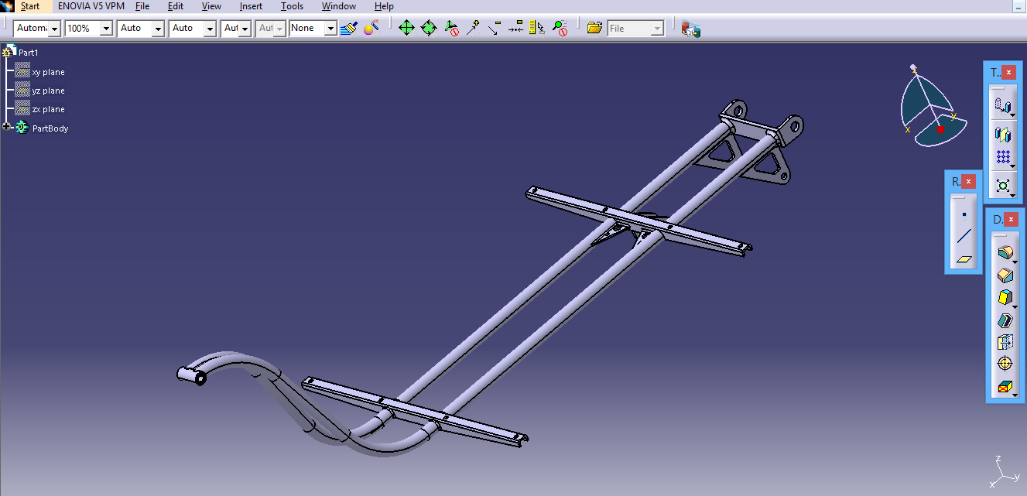This screenshot has width=1027, height=496.
Task: Click the XYZ axis triad in the bottom-right corner
Action: point(1003,470)
